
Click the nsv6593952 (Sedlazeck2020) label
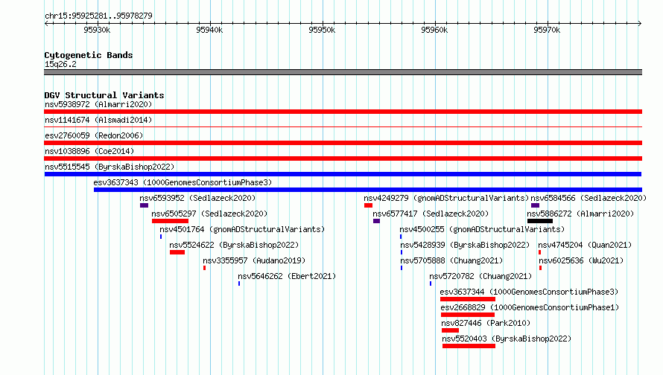(x=197, y=198)
